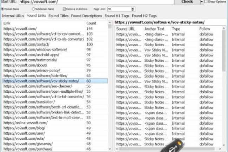Open the dropdown arrow beside Check

click(201, 2)
